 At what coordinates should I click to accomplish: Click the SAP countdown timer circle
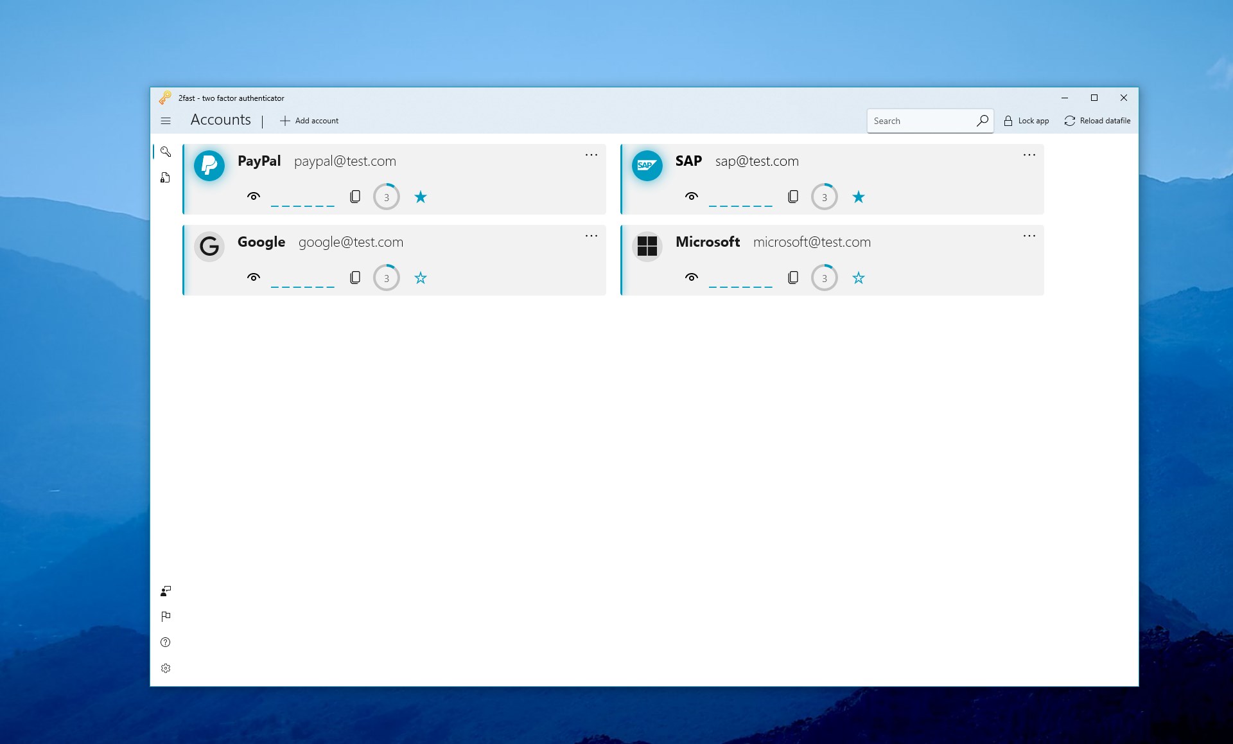pos(825,197)
